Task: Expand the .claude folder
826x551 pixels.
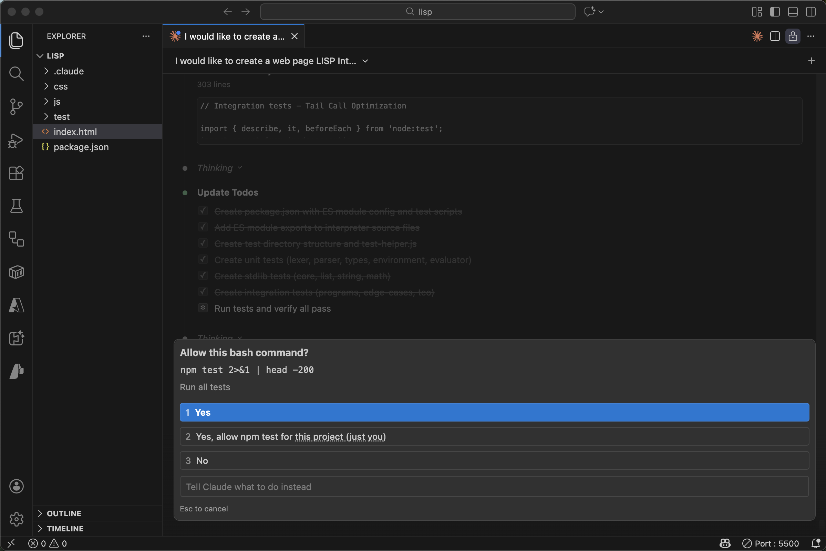Action: point(69,71)
